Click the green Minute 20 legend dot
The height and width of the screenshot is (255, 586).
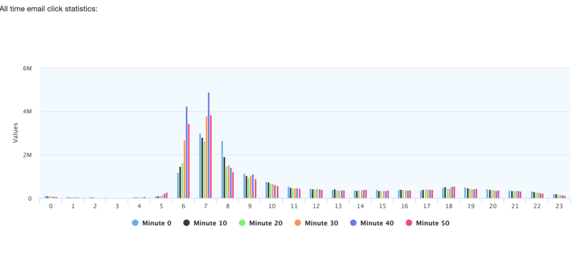click(242, 223)
